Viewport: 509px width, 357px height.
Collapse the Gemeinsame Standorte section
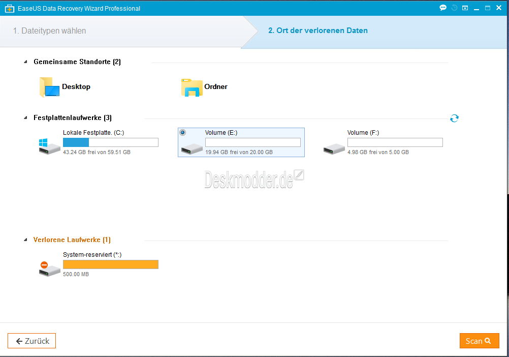click(25, 62)
